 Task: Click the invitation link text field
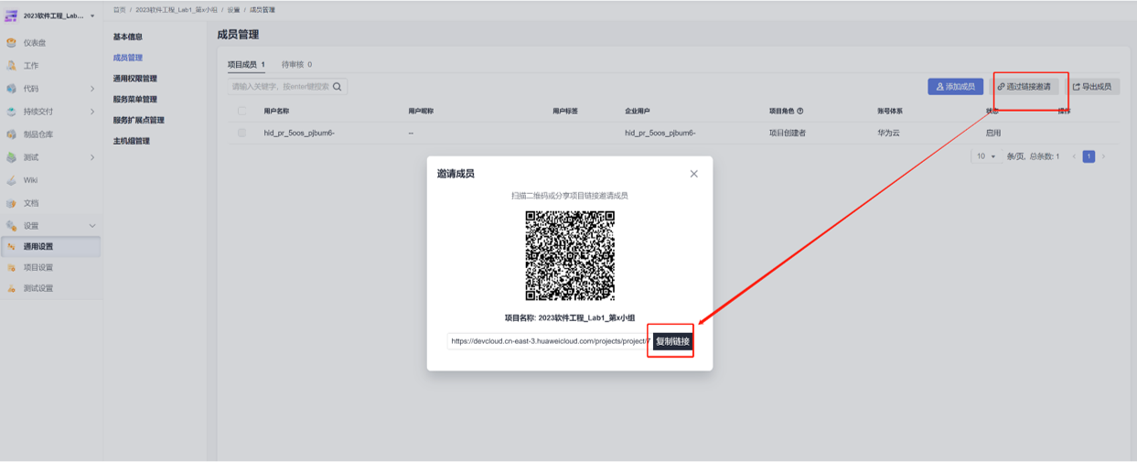550,341
